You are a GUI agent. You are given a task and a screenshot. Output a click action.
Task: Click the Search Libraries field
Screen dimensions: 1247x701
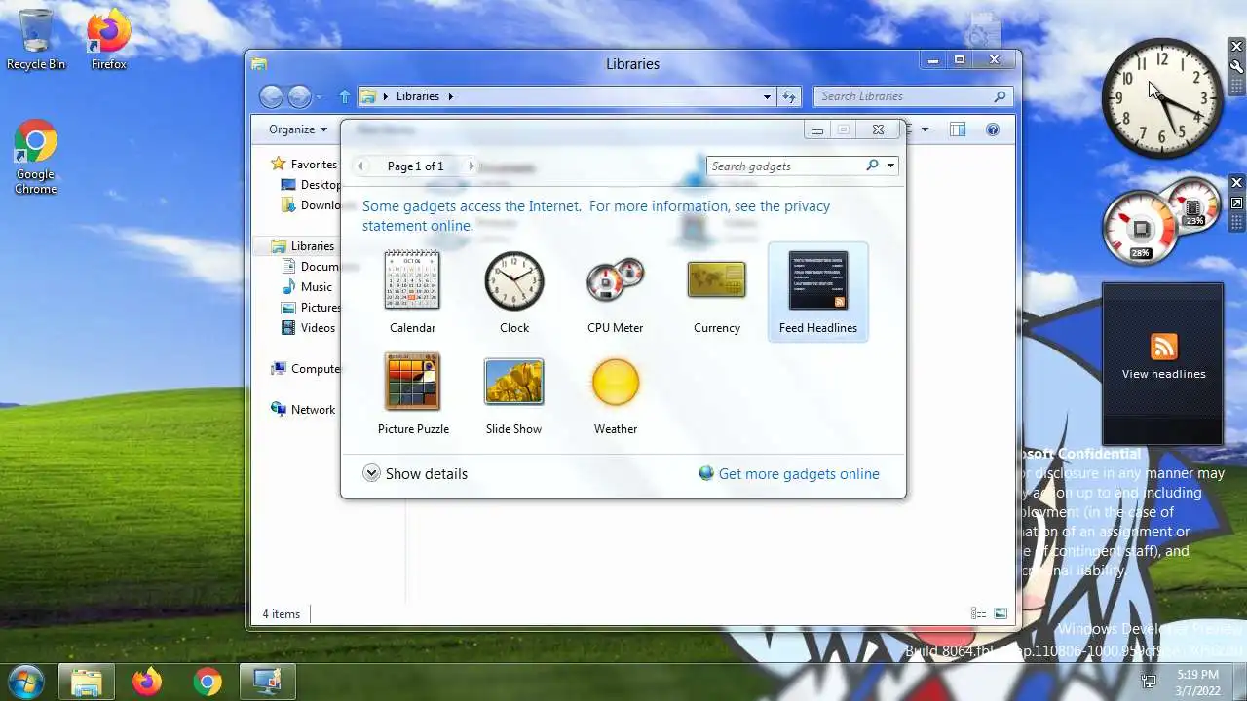(904, 96)
